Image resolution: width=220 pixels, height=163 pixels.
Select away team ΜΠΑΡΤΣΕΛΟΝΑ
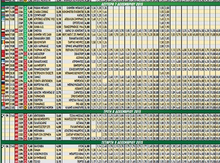tap(76, 154)
